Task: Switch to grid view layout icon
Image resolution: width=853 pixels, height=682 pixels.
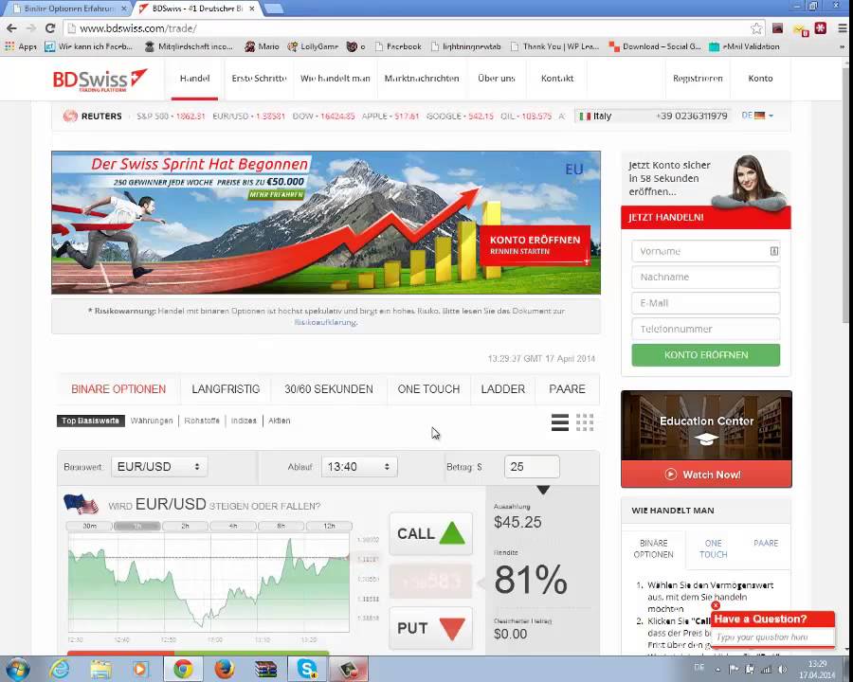Action: (585, 422)
